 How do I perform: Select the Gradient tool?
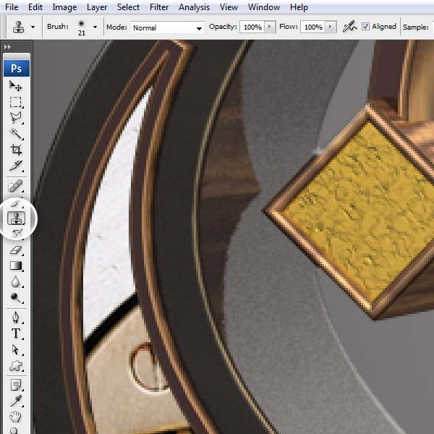coord(16,265)
